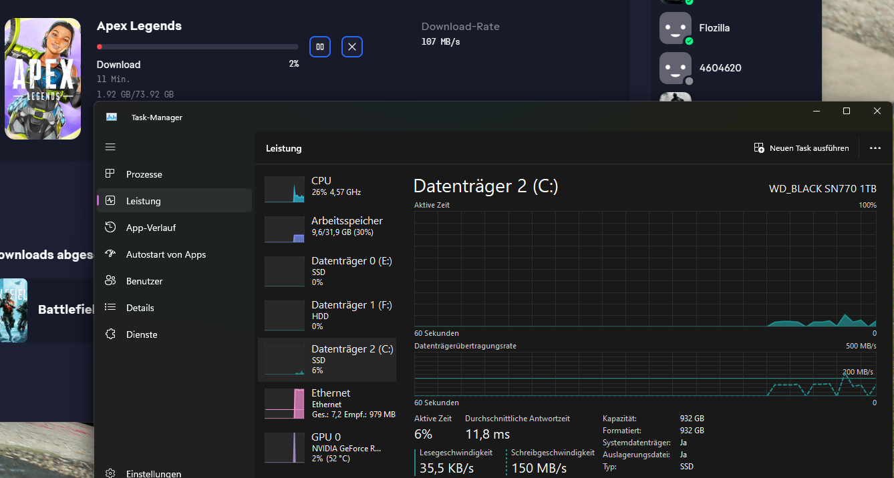Click the Arbeitsspeicher mini graph
The image size is (894, 478).
[x=285, y=230]
